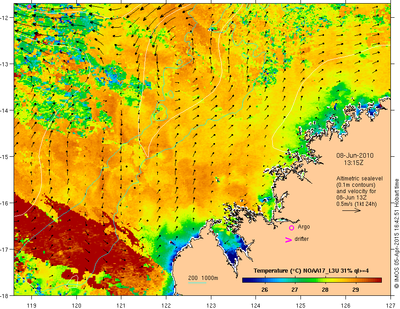Click the -13 latitude axis label
The image size is (400, 309).
click(x=5, y=64)
